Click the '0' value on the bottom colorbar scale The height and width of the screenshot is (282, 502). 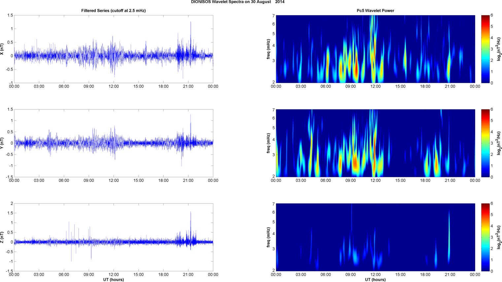pyautogui.click(x=492, y=271)
